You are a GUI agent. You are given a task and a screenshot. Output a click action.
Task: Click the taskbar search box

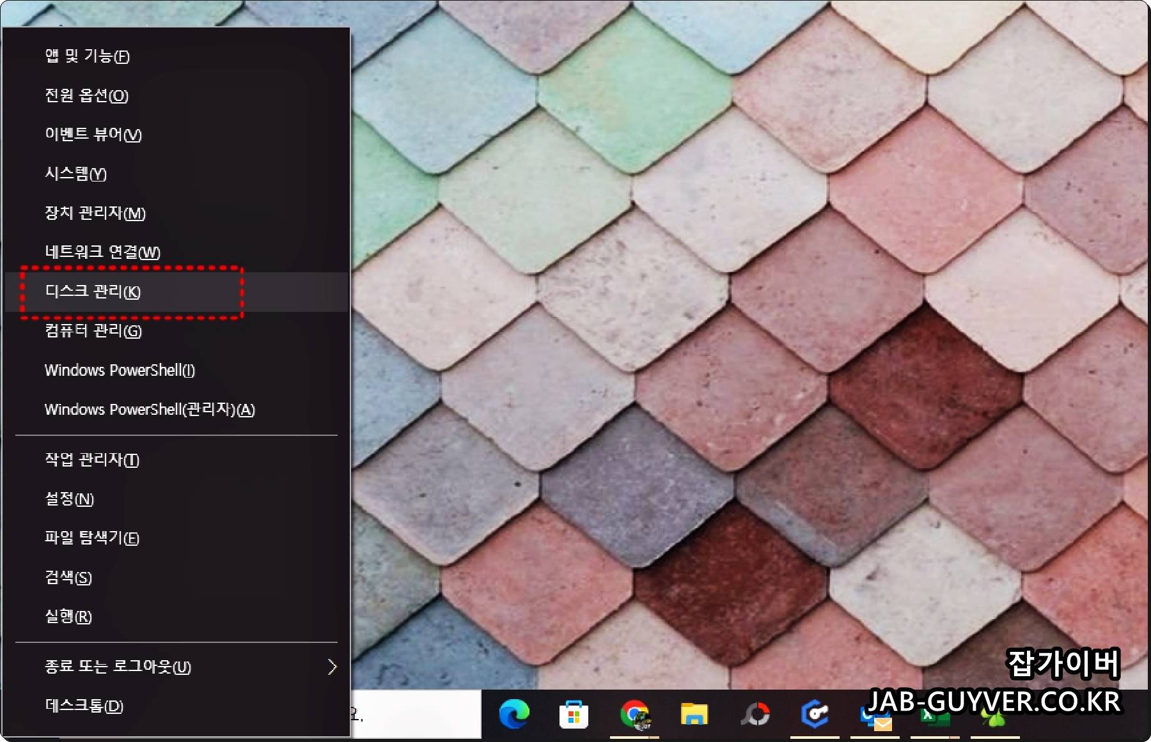pyautogui.click(x=416, y=714)
